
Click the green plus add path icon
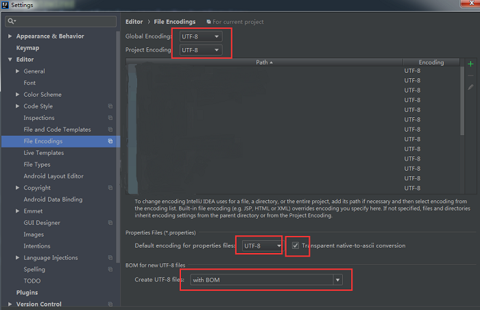pyautogui.click(x=470, y=64)
